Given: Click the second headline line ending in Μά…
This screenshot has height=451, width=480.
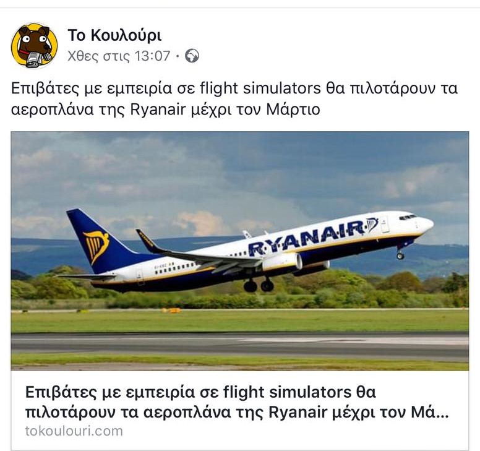Looking at the screenshot, I should 237,412.
